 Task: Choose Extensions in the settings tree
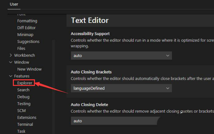[27, 117]
